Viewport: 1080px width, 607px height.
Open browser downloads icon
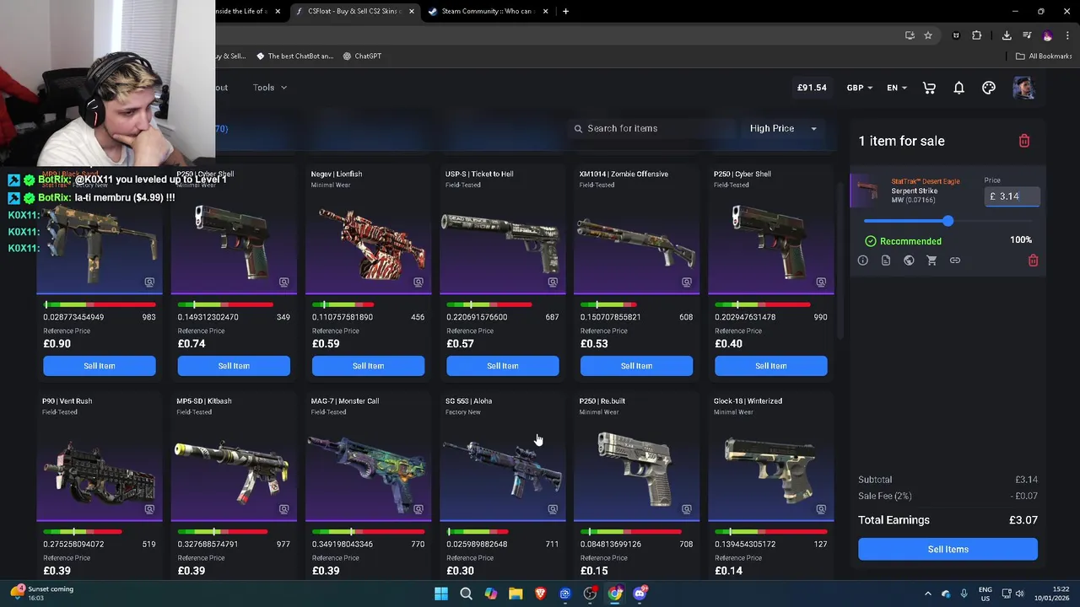[x=1007, y=35]
